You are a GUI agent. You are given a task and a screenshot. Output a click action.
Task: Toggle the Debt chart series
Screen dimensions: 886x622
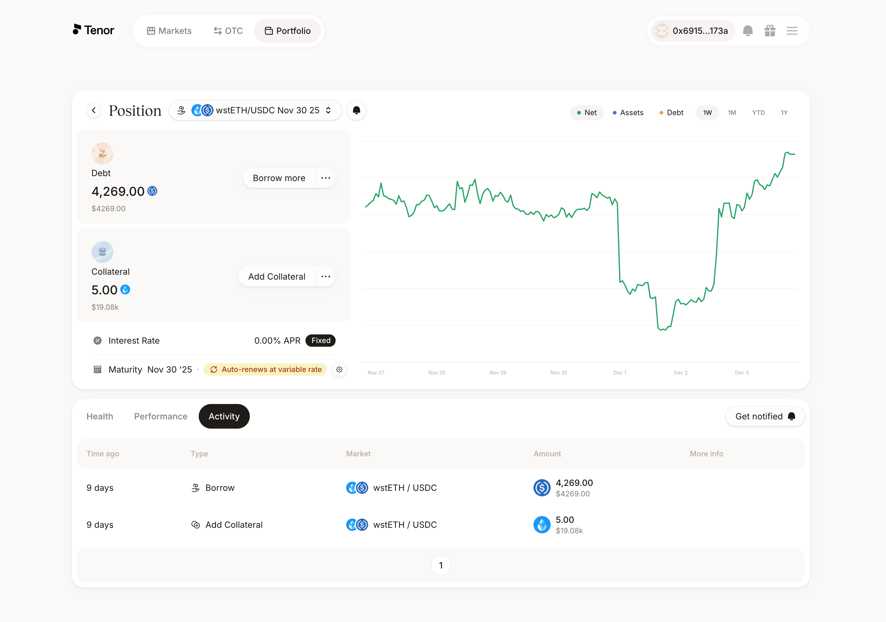[x=672, y=113]
